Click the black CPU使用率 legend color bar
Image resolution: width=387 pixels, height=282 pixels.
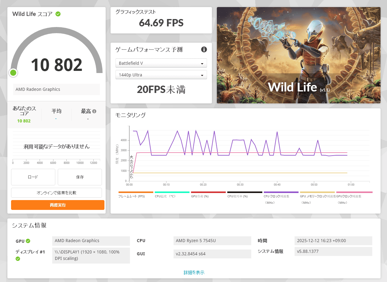[x=244, y=192]
